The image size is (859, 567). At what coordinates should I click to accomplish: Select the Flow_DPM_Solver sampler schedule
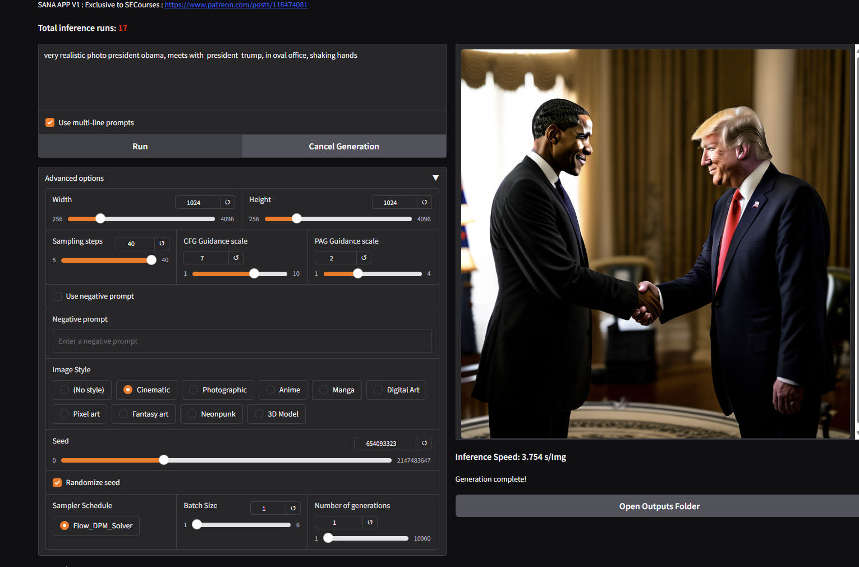96,525
